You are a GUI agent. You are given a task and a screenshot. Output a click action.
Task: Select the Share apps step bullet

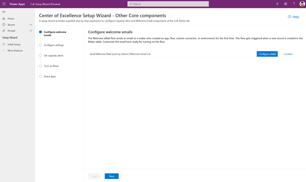click(x=40, y=76)
